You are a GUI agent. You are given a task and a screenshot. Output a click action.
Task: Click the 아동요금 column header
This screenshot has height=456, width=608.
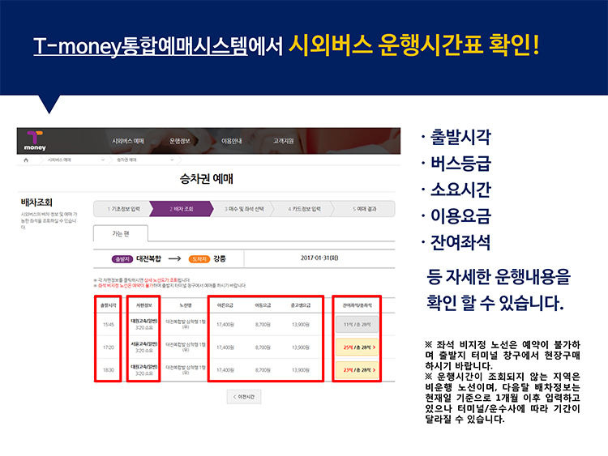point(263,305)
